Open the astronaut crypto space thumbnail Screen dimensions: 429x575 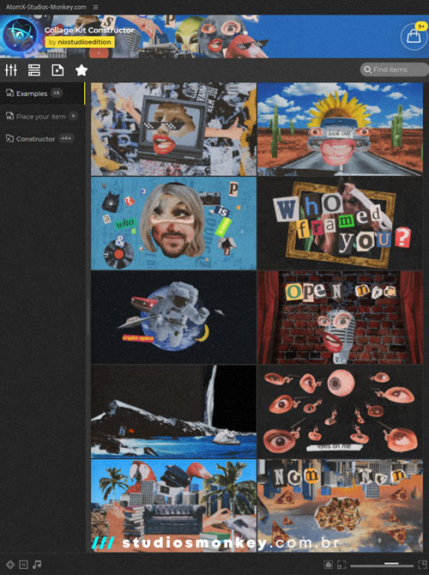pos(173,318)
